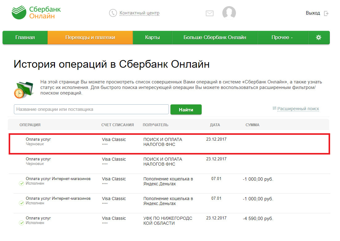
Task: Open settings via the gear icon
Action: click(x=318, y=37)
